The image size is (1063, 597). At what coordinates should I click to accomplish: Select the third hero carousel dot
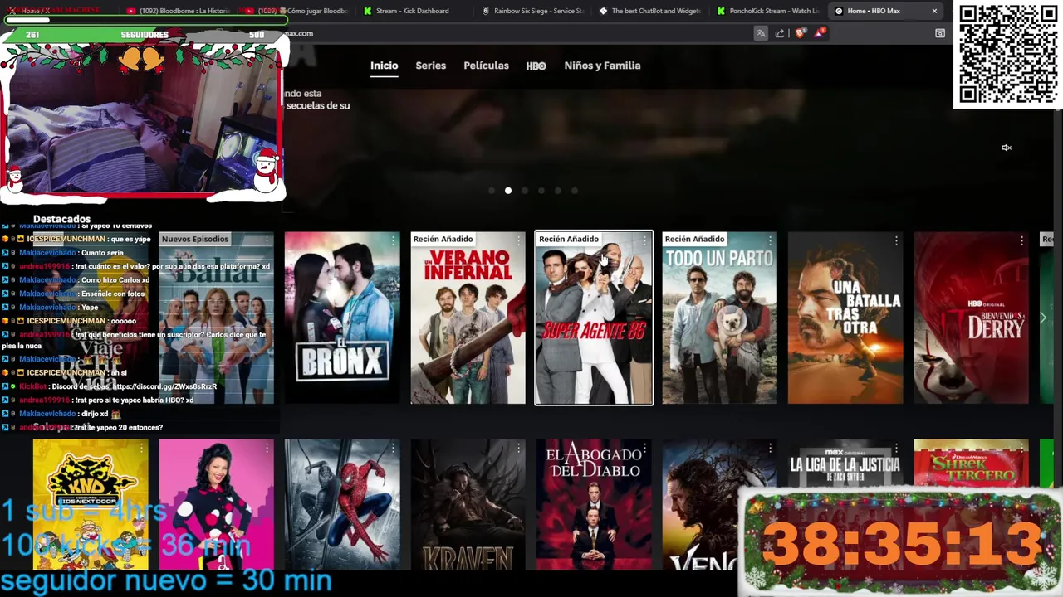525,191
